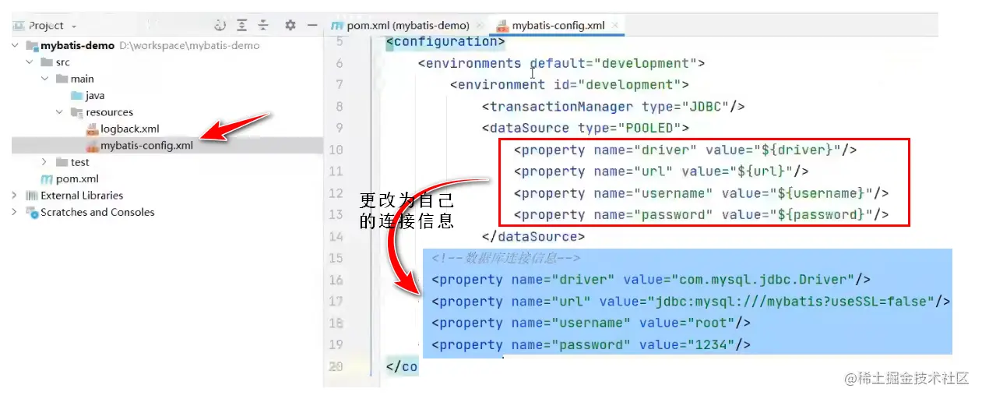Click the logback.xml file icon
The image size is (982, 399).
pyautogui.click(x=92, y=129)
